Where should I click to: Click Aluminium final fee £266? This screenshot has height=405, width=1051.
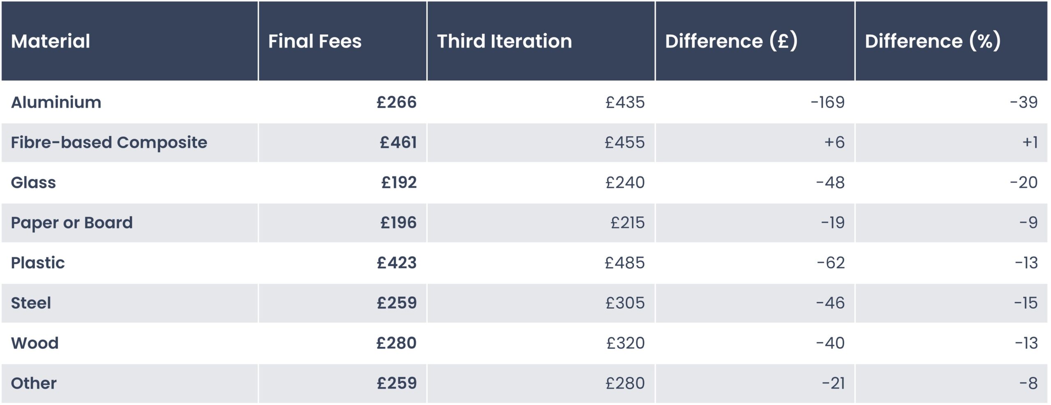tap(397, 102)
